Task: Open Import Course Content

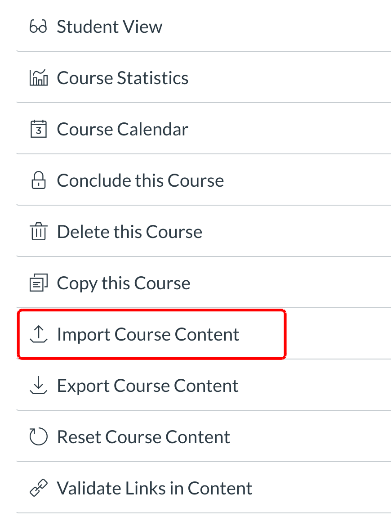Action: pos(148,335)
